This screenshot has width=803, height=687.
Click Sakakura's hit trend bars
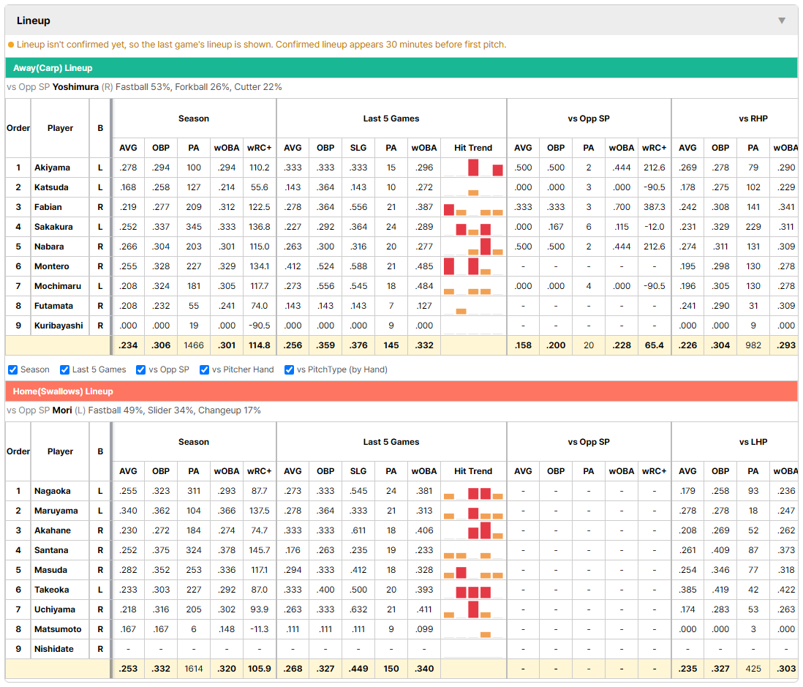pyautogui.click(x=473, y=226)
